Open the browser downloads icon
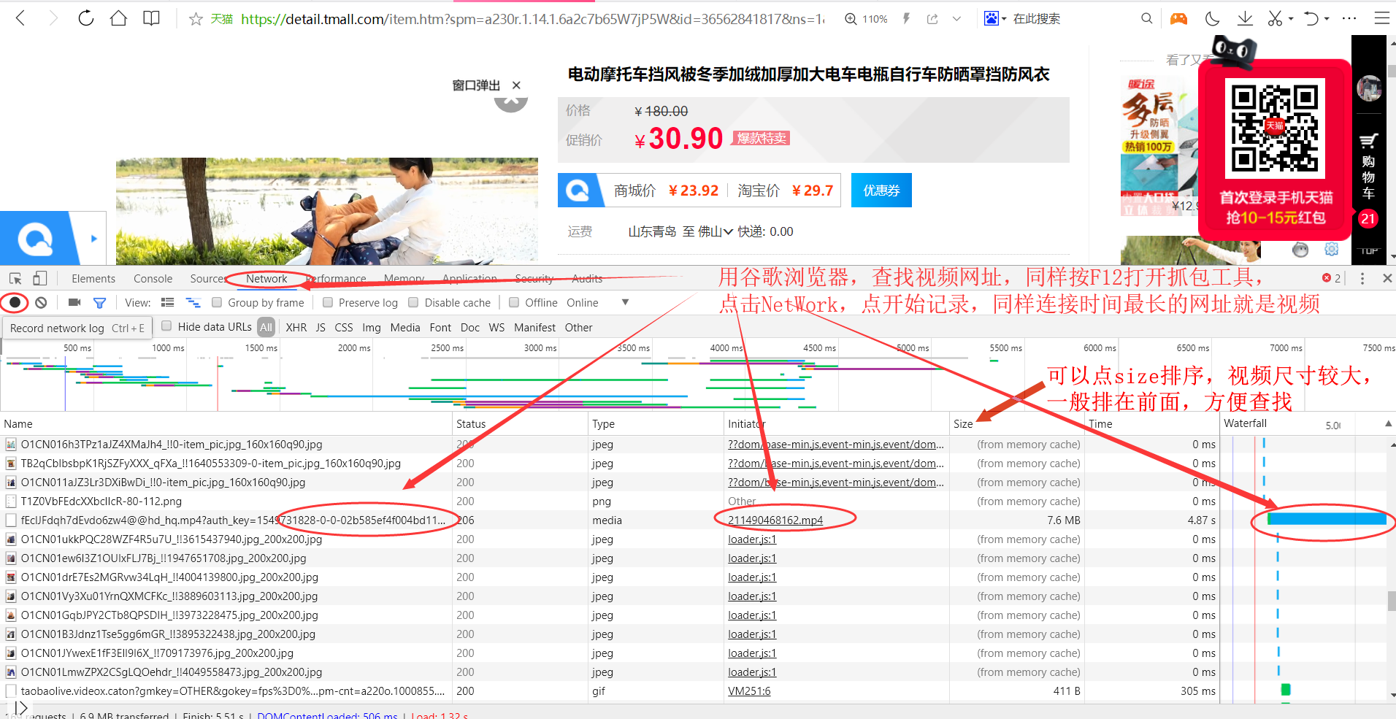Screen dimensions: 1396x719 pyautogui.click(x=1245, y=18)
